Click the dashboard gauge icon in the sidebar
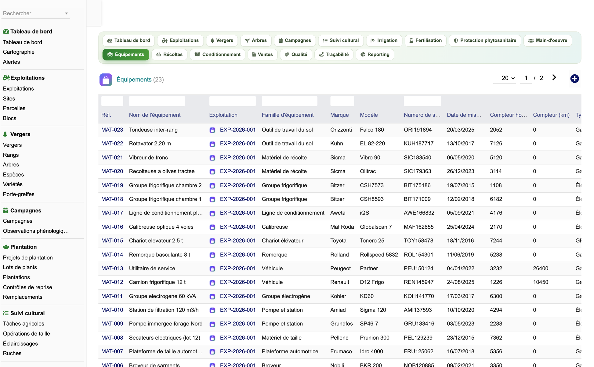 coord(6,31)
